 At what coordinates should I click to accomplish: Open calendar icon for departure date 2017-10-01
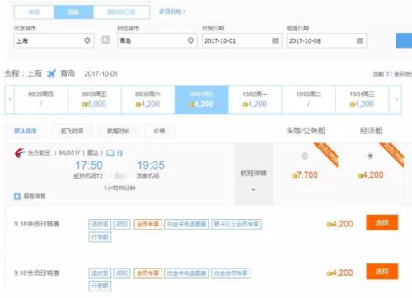coord(275,40)
